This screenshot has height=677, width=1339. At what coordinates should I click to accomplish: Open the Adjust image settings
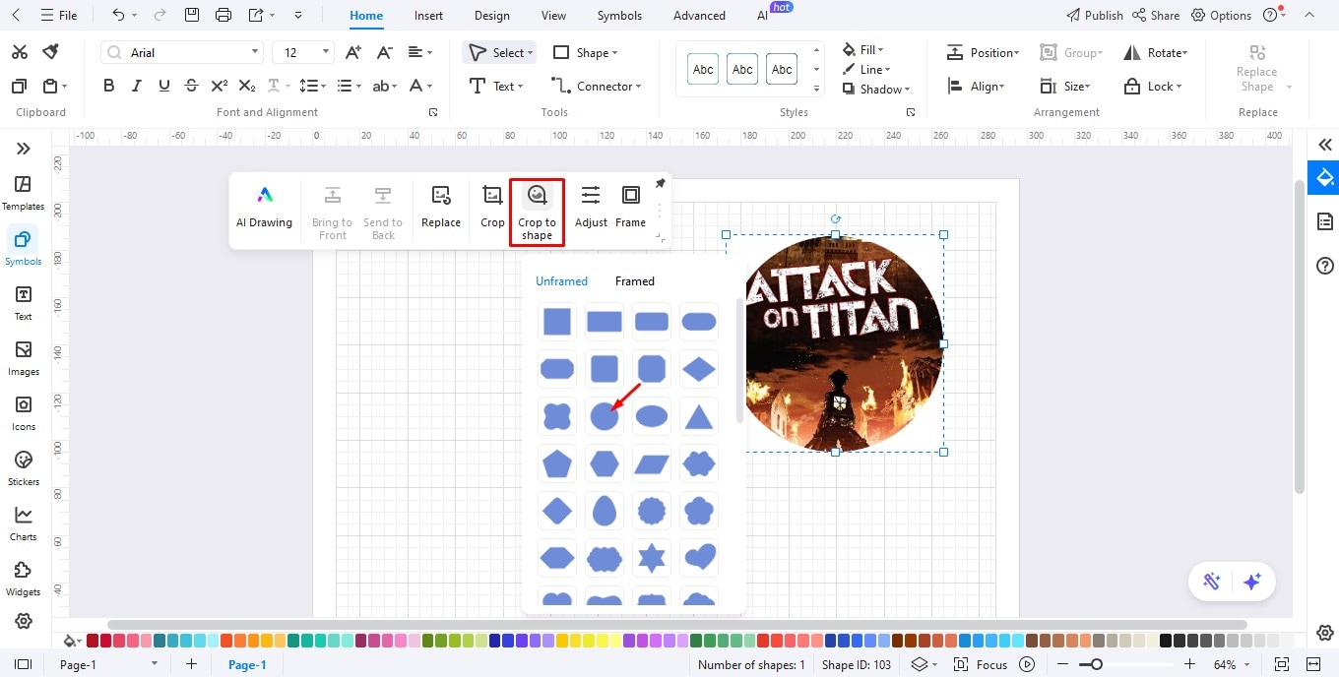[591, 208]
